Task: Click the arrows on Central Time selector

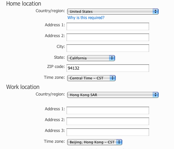Action: tap(113, 78)
